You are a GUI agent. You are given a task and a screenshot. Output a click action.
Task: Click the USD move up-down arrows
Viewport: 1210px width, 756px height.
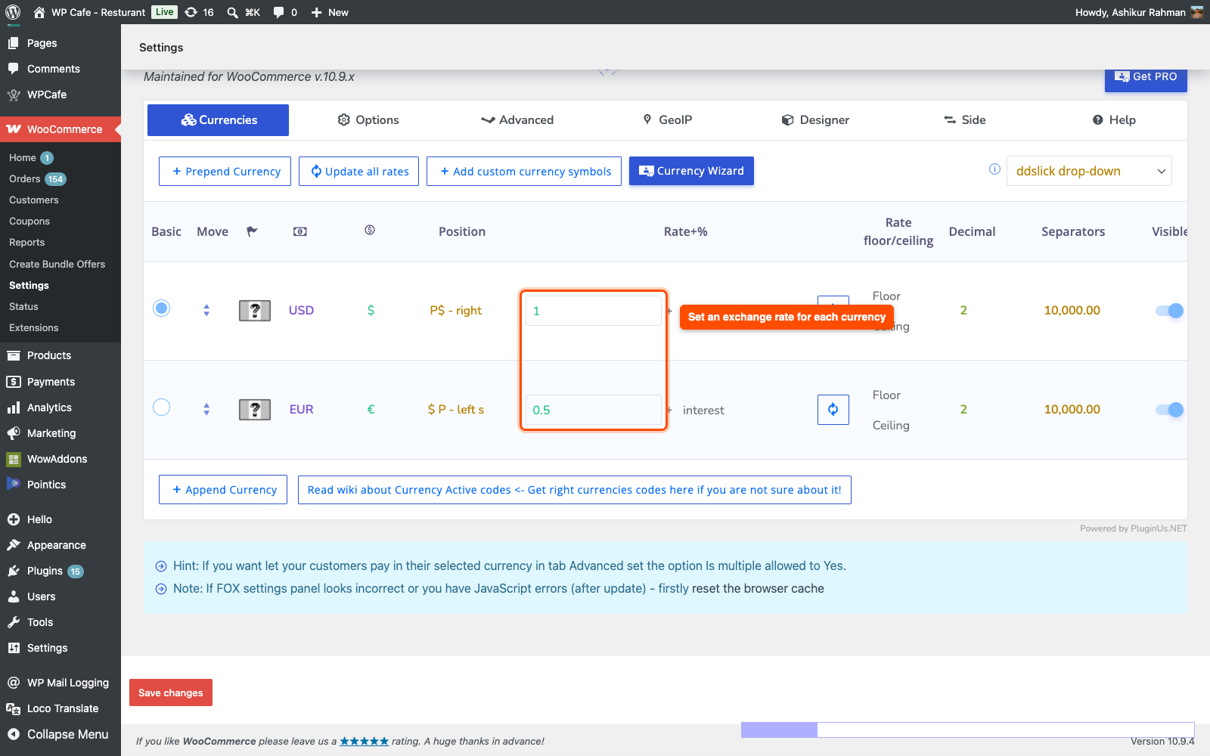[206, 310]
